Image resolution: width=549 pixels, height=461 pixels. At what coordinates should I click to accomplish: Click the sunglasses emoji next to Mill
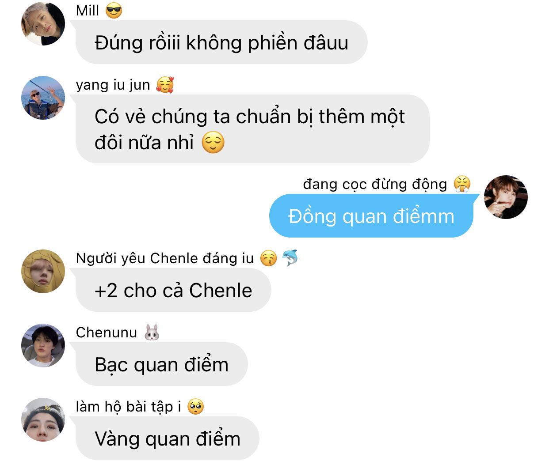pyautogui.click(x=114, y=11)
